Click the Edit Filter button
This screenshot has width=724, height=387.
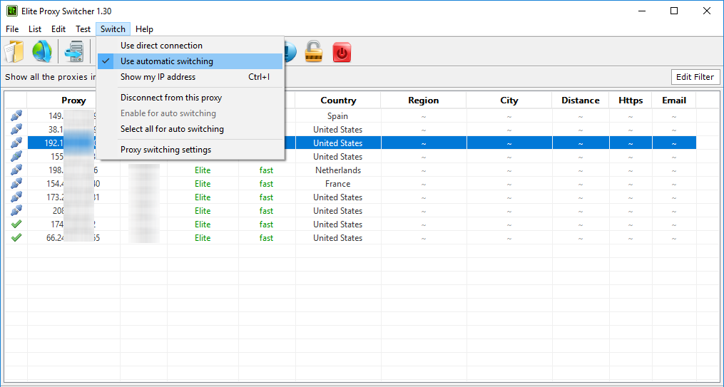tap(695, 77)
